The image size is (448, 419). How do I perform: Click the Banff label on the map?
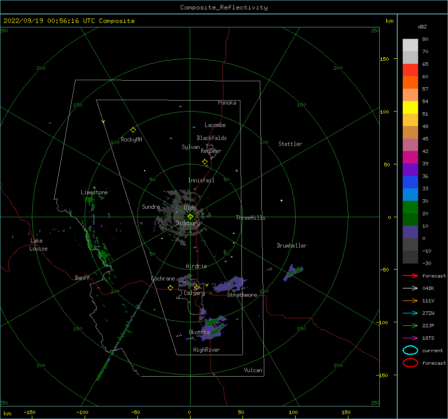click(82, 278)
